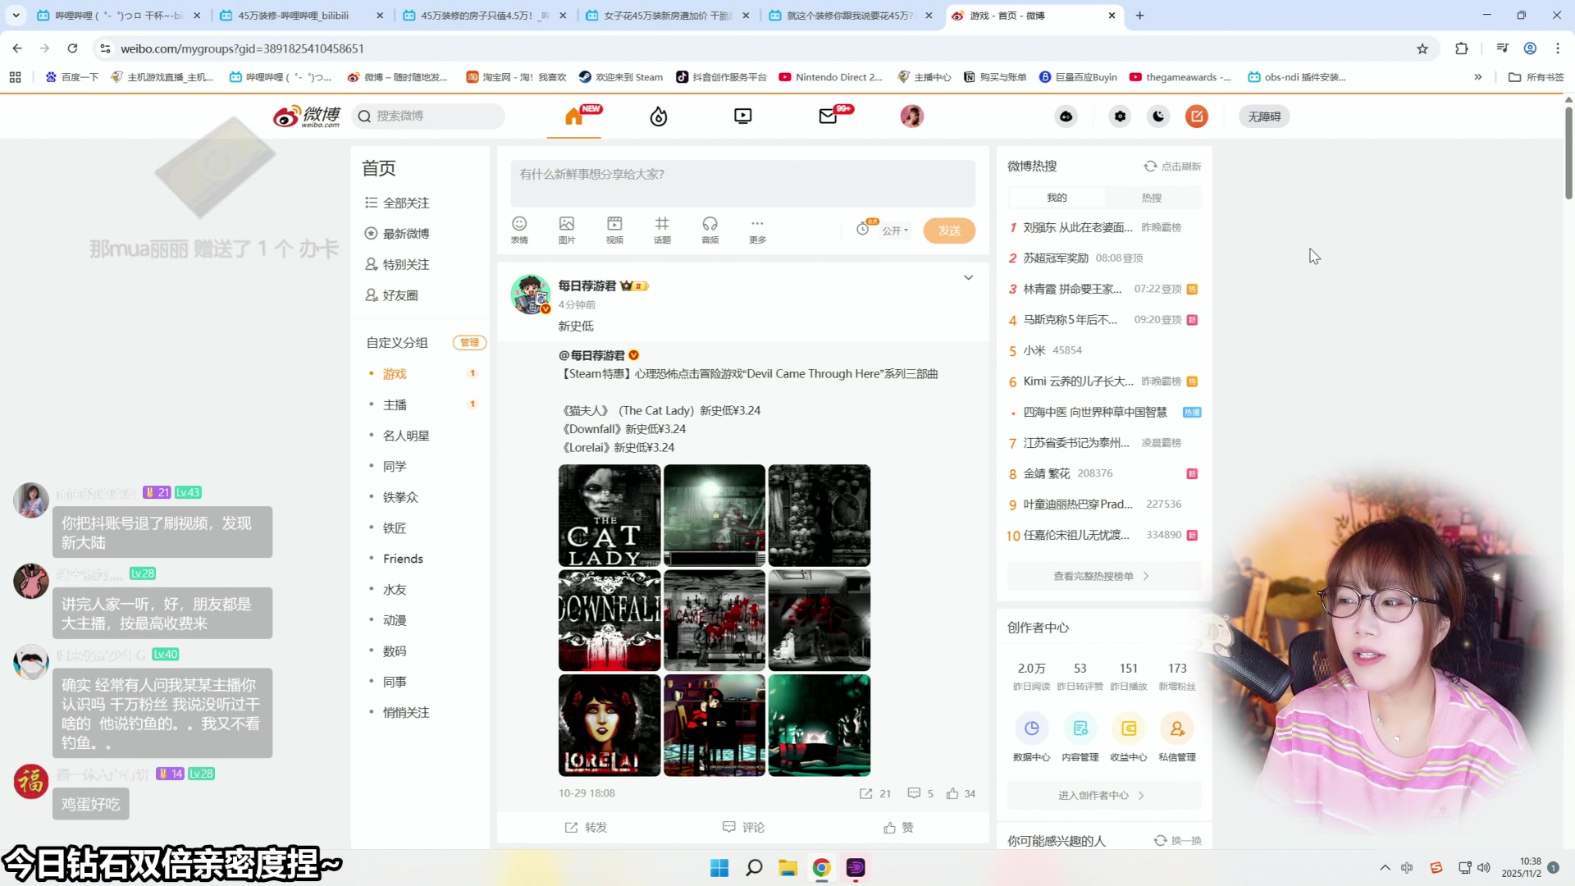
Task: Open the 公开 visibility dropdown
Action: coord(895,231)
